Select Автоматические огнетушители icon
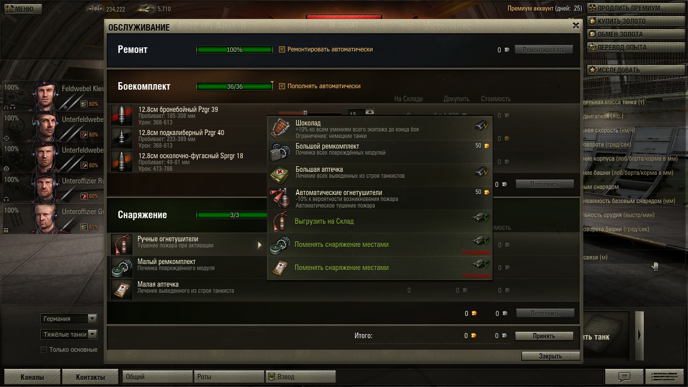This screenshot has height=387, width=688. pyautogui.click(x=280, y=198)
